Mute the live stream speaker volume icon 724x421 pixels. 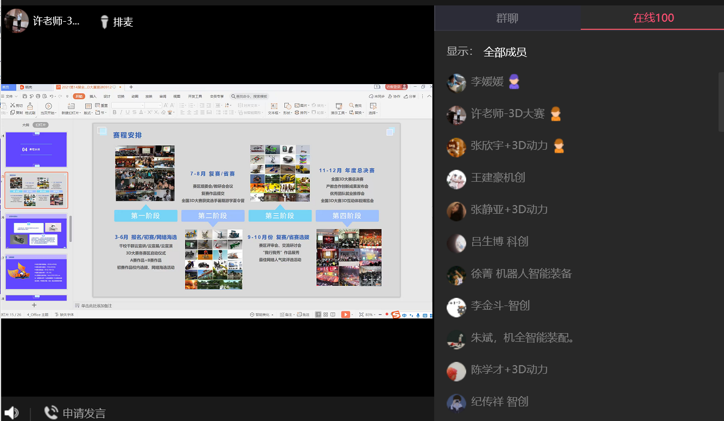(x=11, y=413)
